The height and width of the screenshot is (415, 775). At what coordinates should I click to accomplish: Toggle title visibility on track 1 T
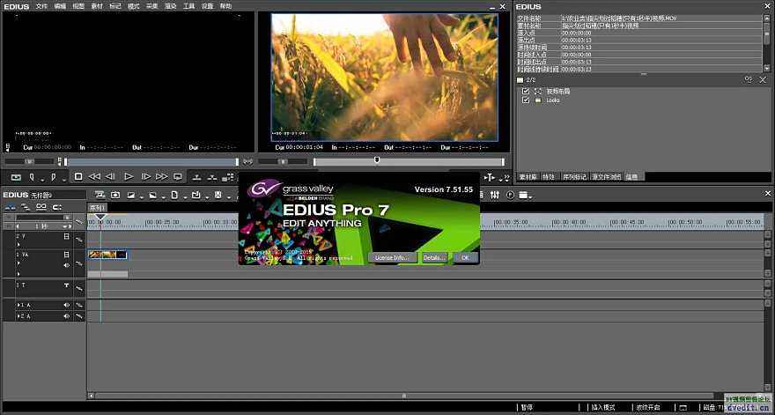67,285
